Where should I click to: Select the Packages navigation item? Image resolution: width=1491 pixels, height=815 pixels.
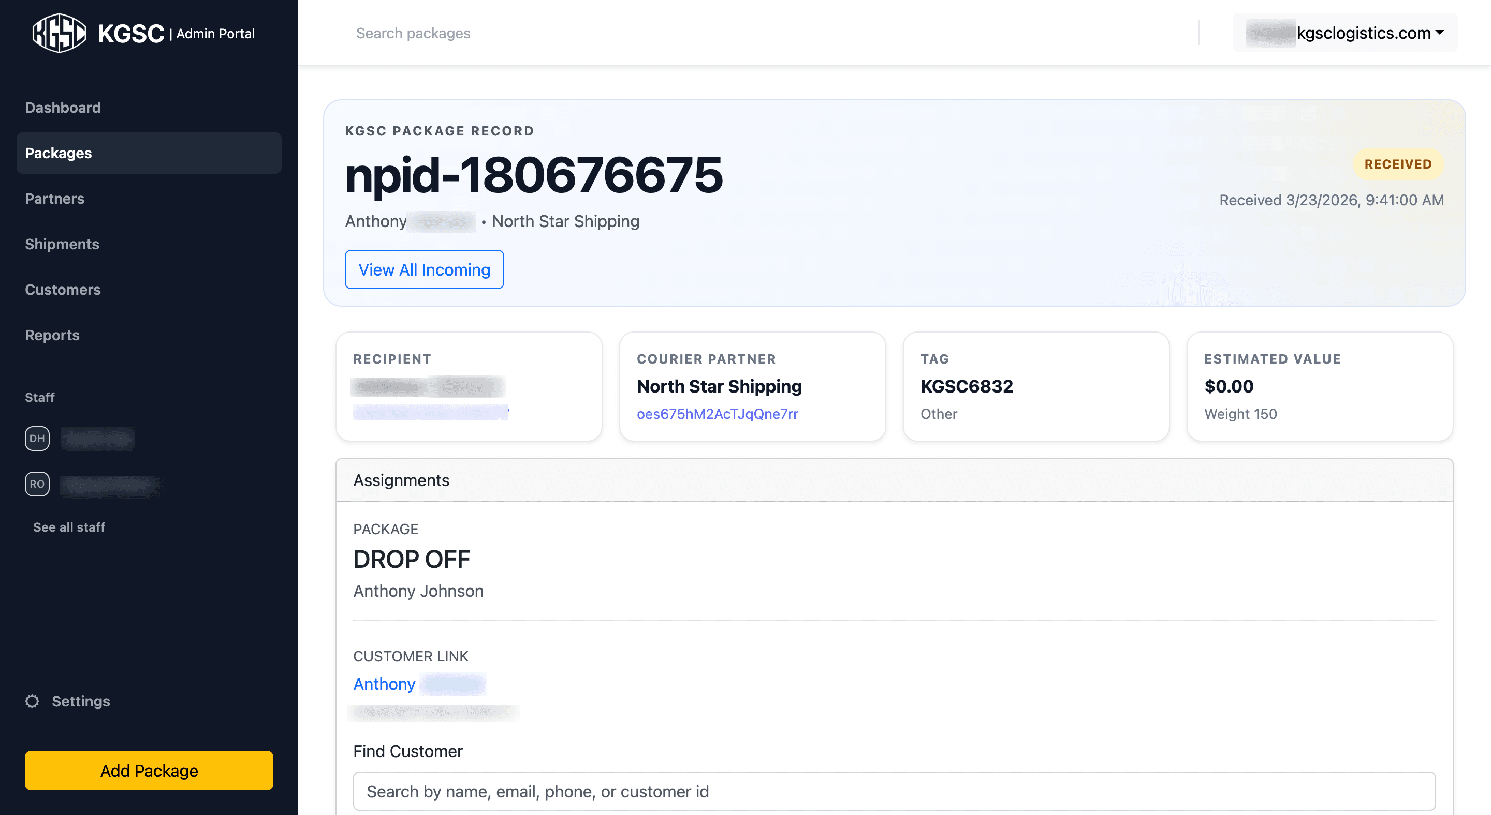coord(58,153)
